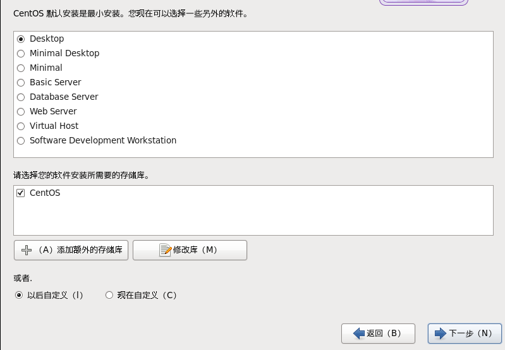The width and height of the screenshot is (505, 350).
Task: Click the 'Software Development Workstation' label text
Action: [103, 140]
